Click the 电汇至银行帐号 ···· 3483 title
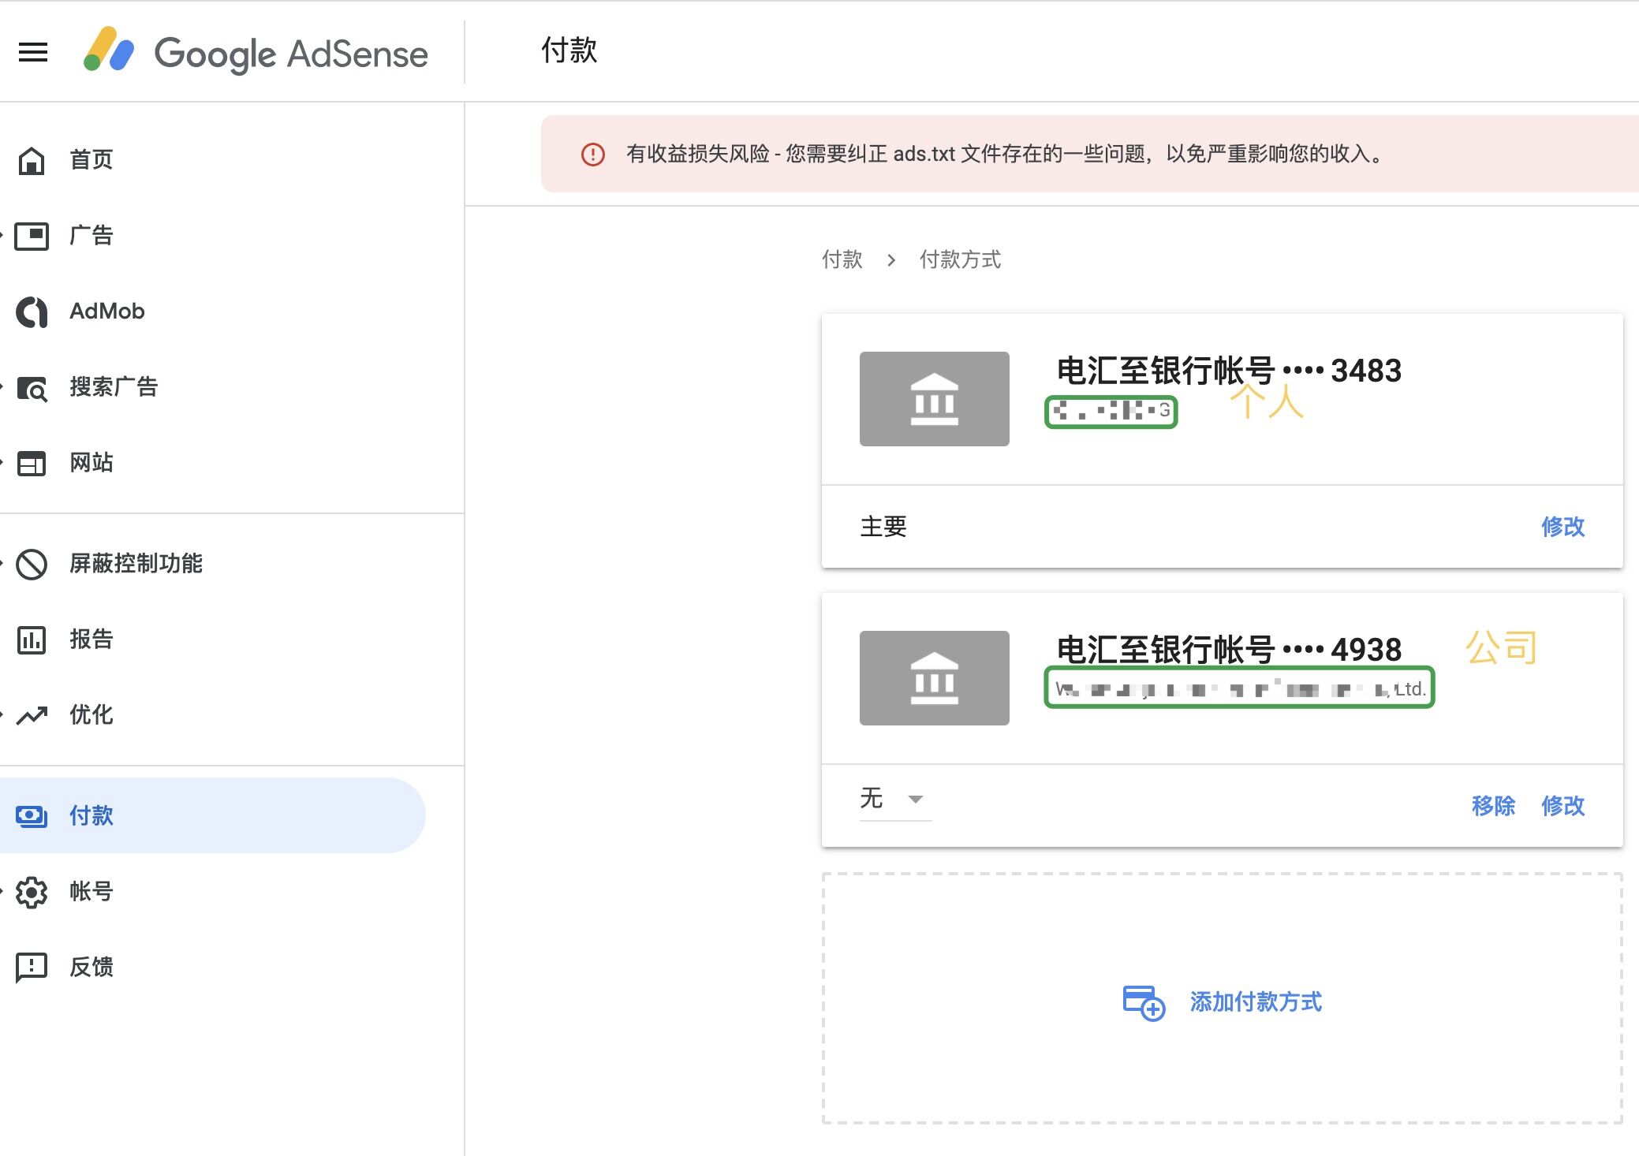Image resolution: width=1639 pixels, height=1156 pixels. point(1229,371)
